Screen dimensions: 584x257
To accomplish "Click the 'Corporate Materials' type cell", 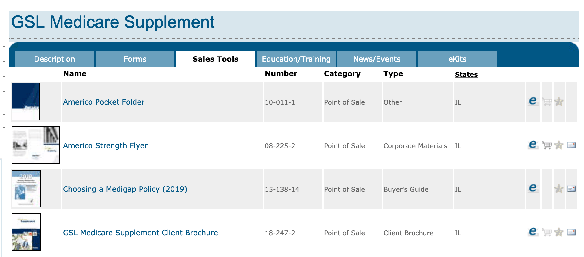I will (415, 146).
